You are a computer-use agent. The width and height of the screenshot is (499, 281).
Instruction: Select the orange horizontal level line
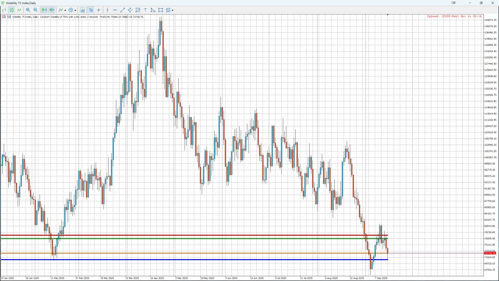click(194, 253)
